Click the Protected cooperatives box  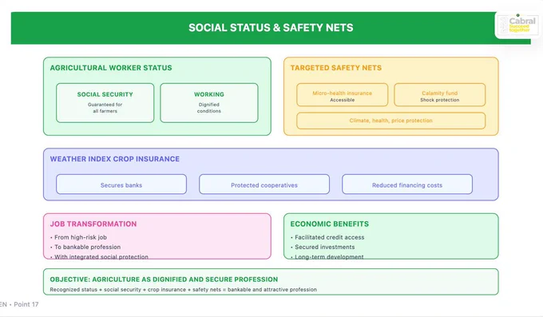264,184
